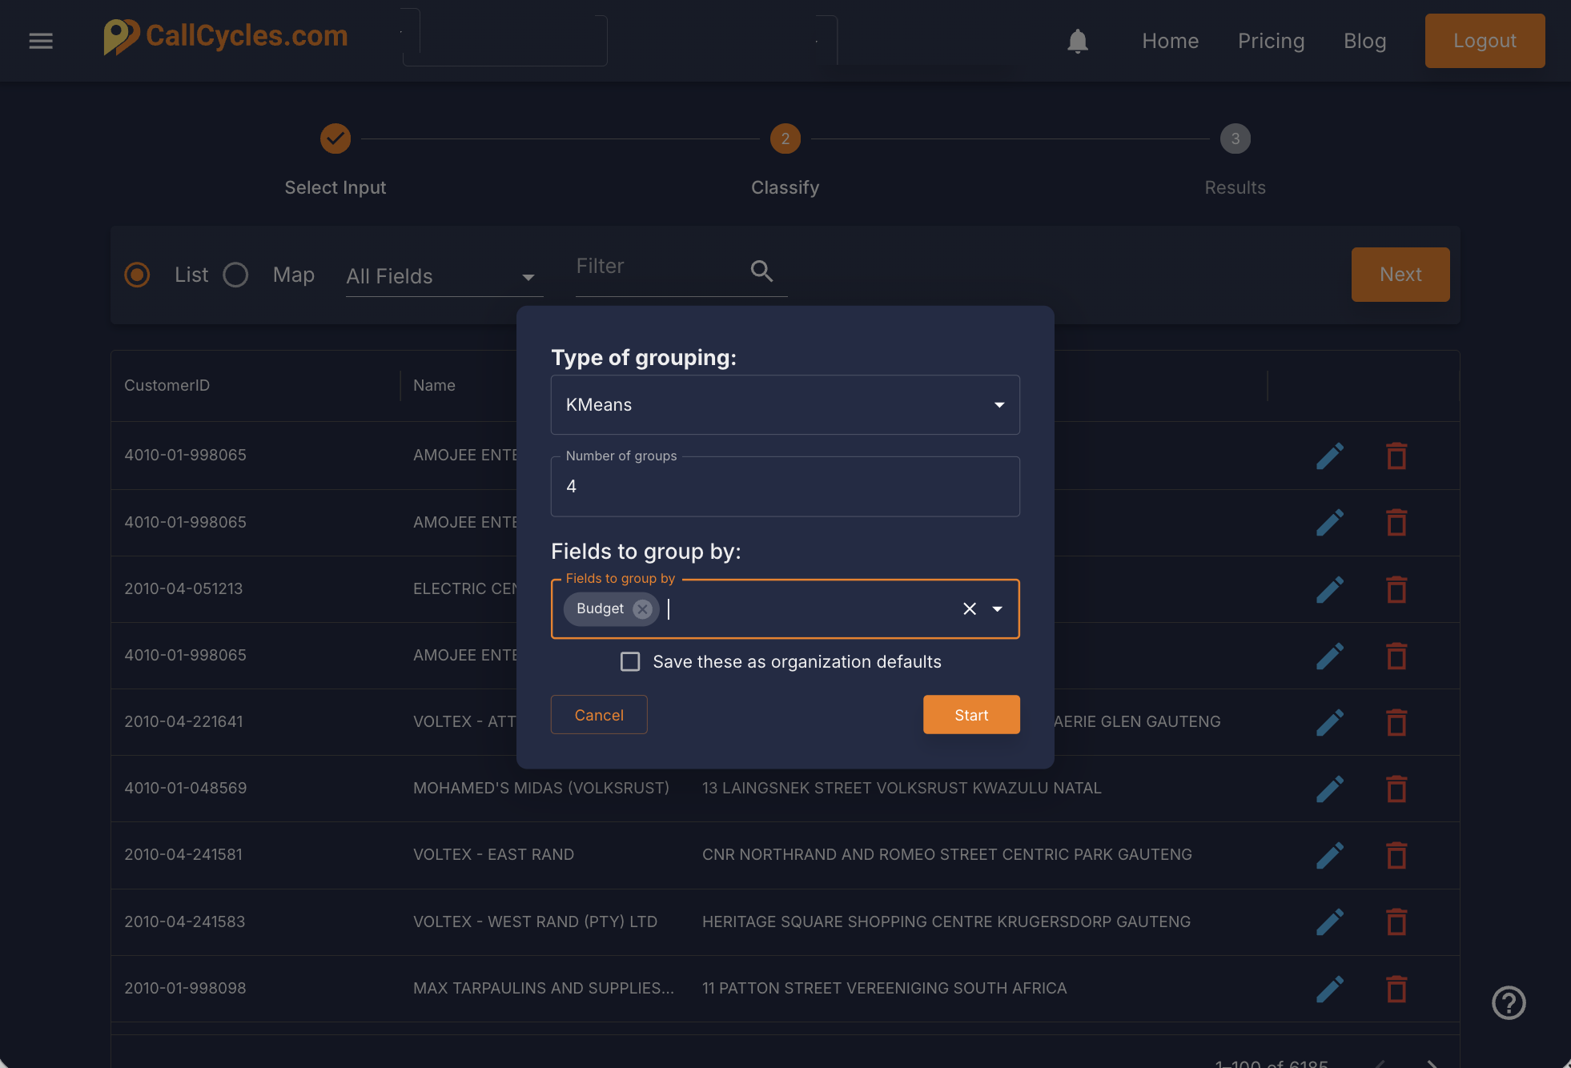
Task: Click the Logout button
Action: tap(1485, 41)
